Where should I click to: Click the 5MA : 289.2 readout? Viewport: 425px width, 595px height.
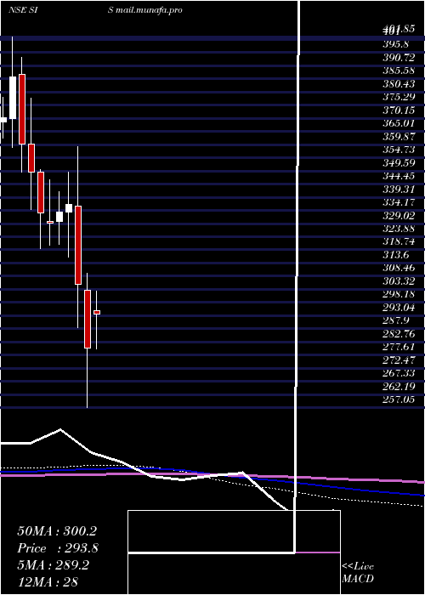click(x=53, y=565)
